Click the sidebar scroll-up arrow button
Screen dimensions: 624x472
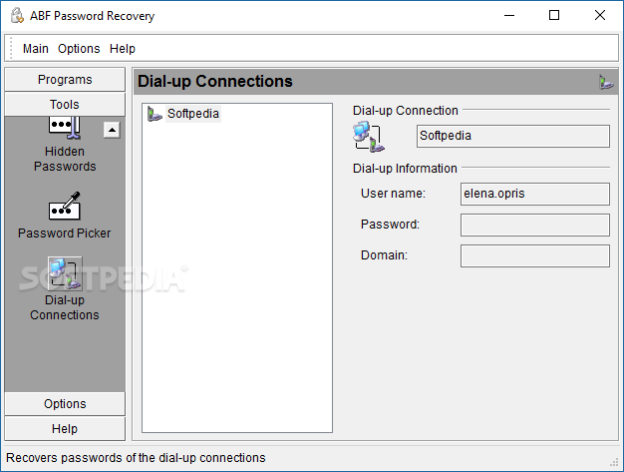click(112, 130)
